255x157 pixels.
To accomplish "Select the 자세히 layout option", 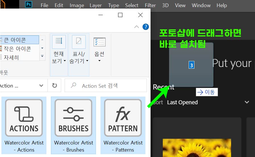I will click(19, 57).
